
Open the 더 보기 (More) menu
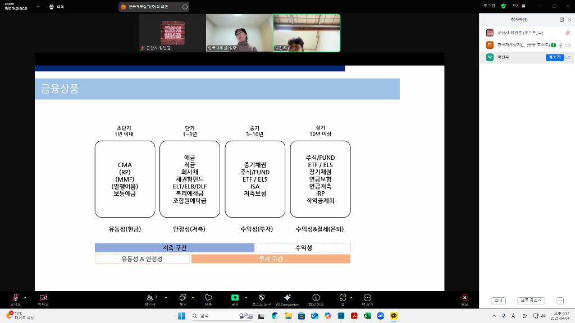pyautogui.click(x=367, y=297)
